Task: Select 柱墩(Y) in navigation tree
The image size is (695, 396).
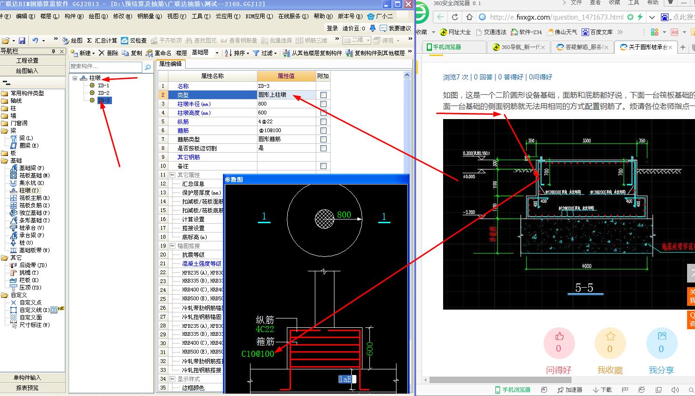Action: click(29, 190)
